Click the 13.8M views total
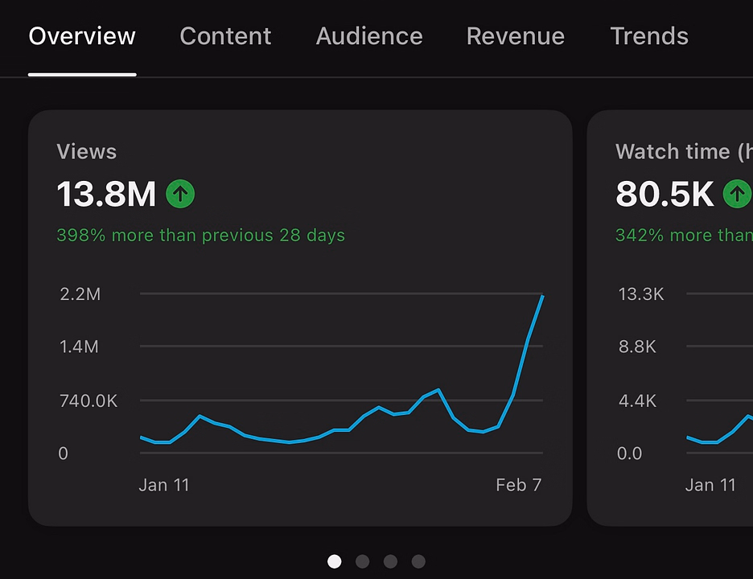 (106, 194)
